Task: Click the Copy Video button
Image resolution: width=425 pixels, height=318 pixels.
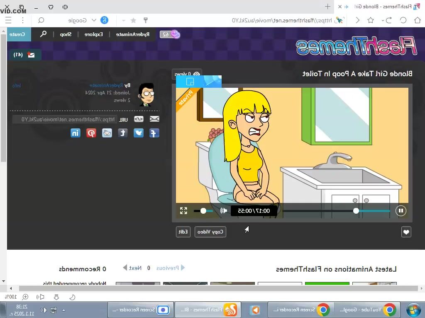Action: 210,232
